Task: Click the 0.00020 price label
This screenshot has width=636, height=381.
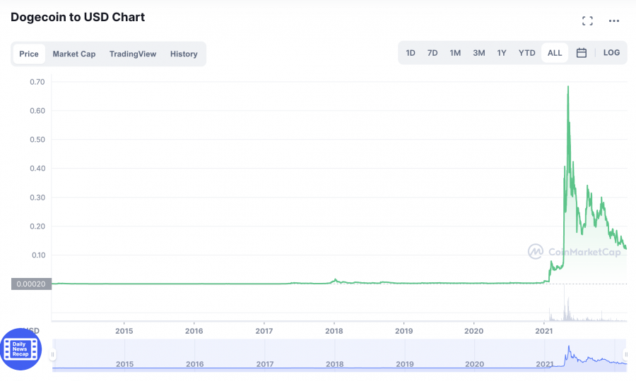Action: point(31,284)
